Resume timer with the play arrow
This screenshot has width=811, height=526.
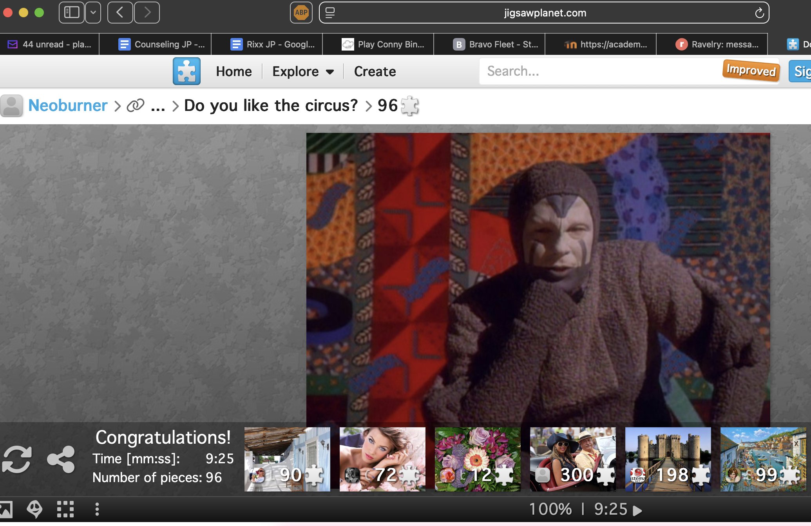(637, 510)
